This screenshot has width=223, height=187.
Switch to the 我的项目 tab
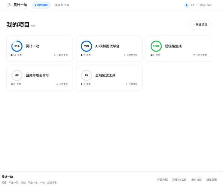click(41, 5)
